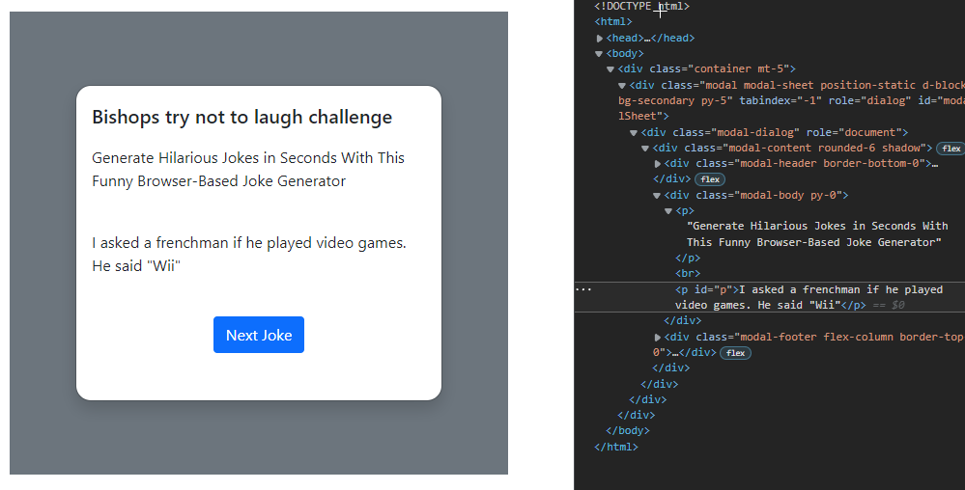Select the DOCTYPE html line
Image resolution: width=965 pixels, height=490 pixels.
point(642,6)
